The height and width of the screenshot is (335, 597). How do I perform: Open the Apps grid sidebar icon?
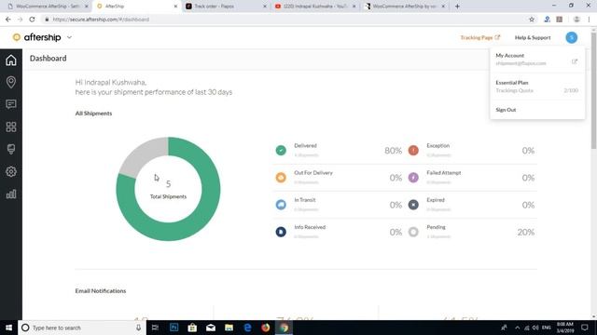pos(11,127)
